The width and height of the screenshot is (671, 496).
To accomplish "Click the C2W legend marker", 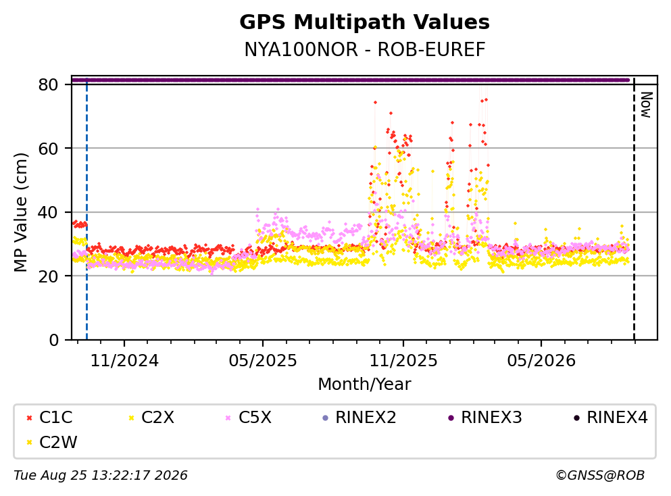I will tap(29, 443).
